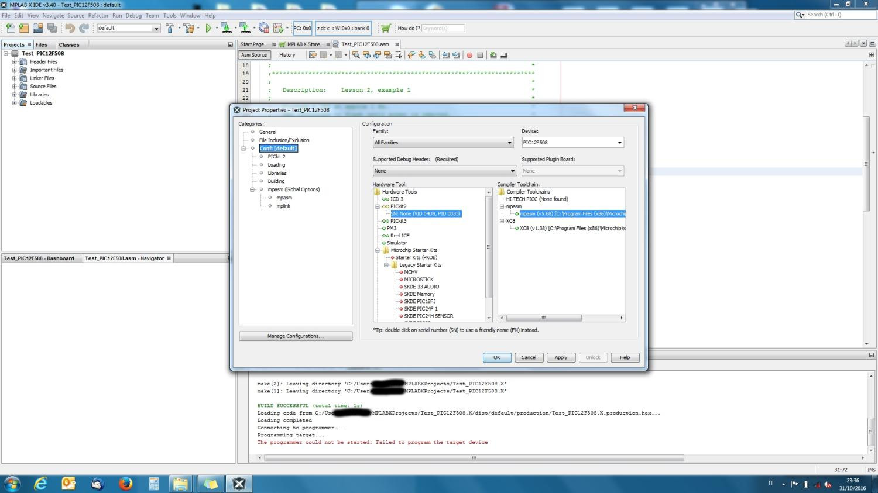Click the Clean and Build hammer-broom icon
The height and width of the screenshot is (493, 878).
tap(188, 28)
